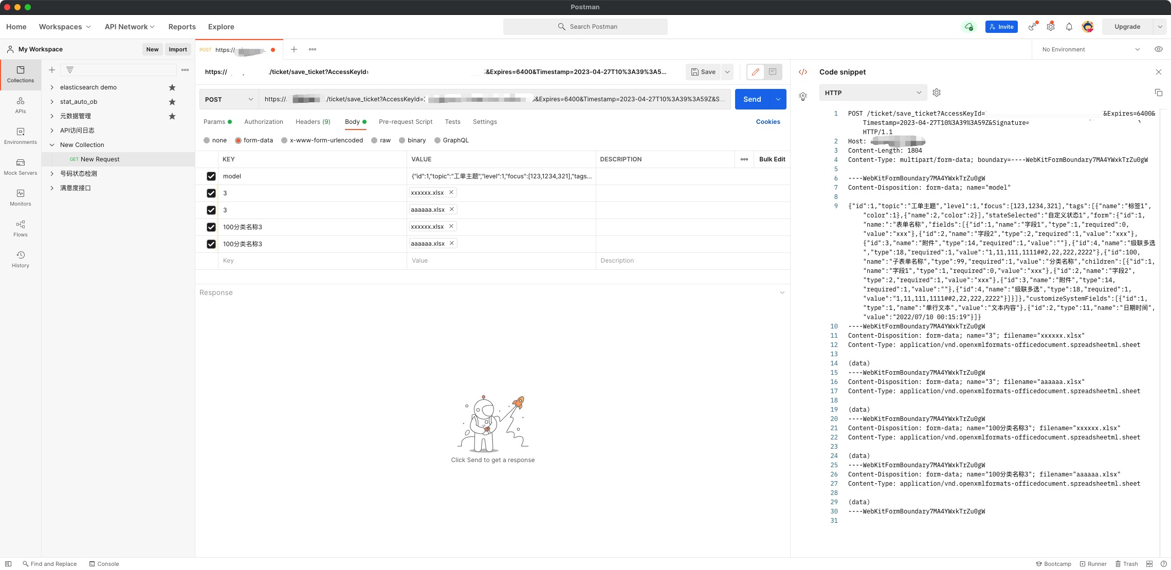Switch to the Pre-request Script tab
This screenshot has width=1171, height=570.
coord(406,122)
